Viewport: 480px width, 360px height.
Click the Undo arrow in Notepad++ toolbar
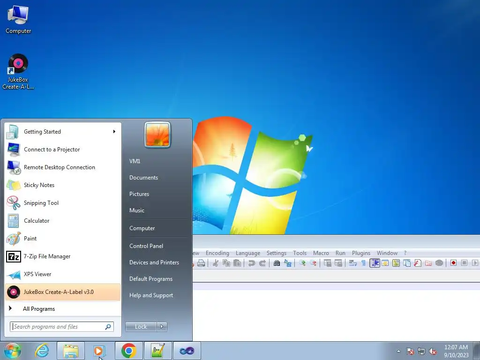[x=252, y=263]
